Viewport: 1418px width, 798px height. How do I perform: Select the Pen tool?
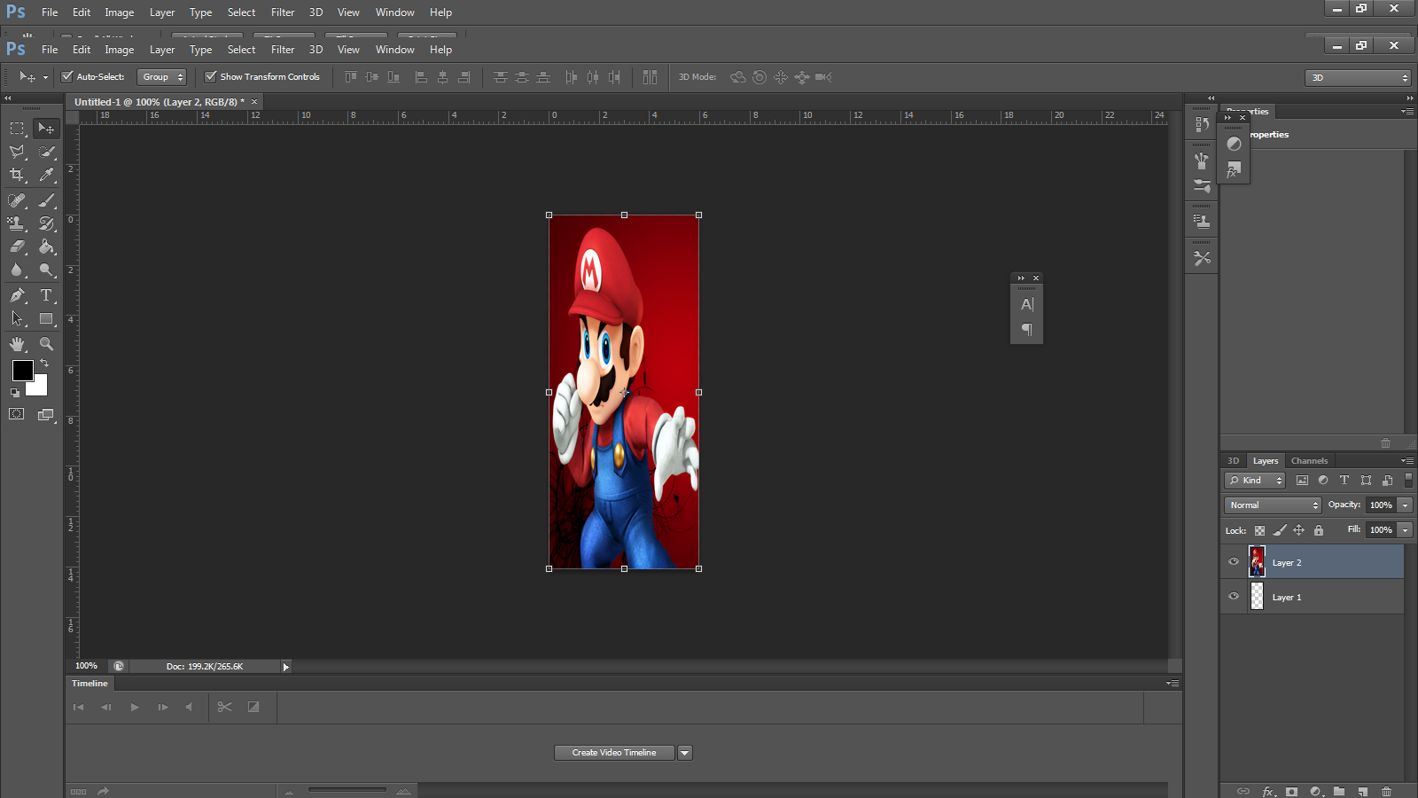17,295
